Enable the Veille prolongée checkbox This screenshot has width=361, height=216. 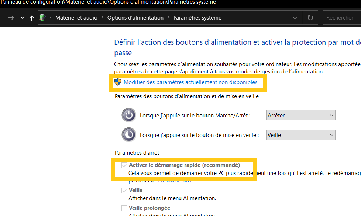124,208
